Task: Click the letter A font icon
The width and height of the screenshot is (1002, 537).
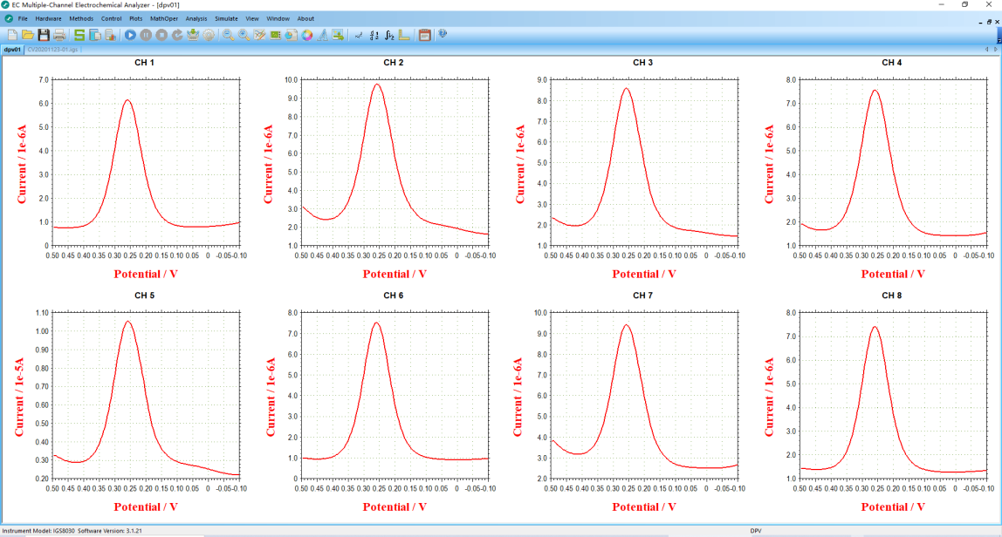Action: [323, 35]
